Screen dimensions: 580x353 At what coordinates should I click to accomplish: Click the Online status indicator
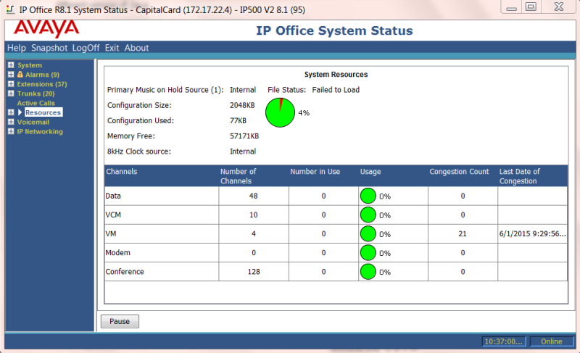pos(552,341)
